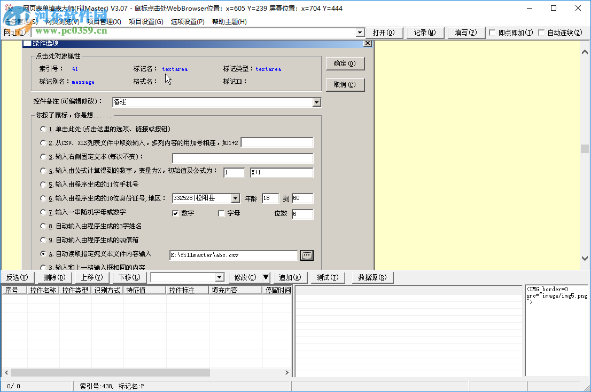591x392 pixels.
Task: Enable the 自动连续 checkbox
Action: pyautogui.click(x=542, y=33)
